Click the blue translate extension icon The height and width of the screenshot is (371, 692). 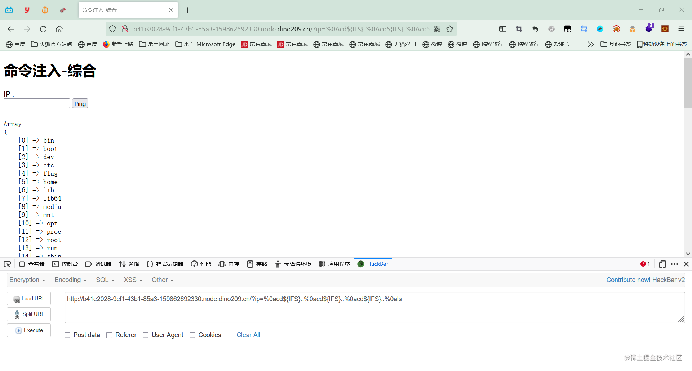coord(584,29)
